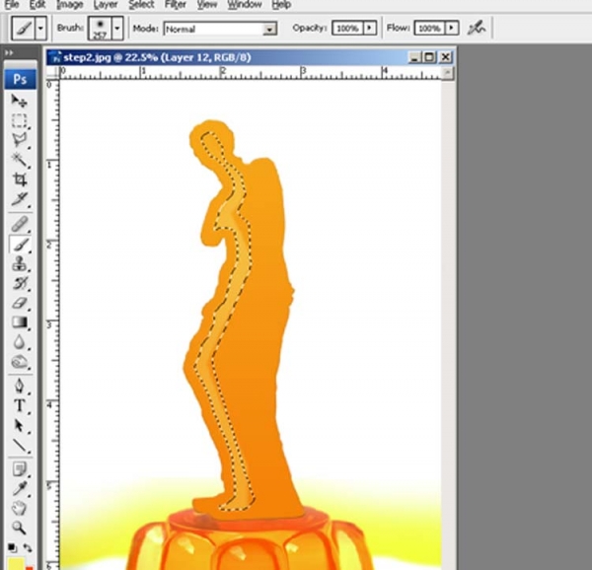The height and width of the screenshot is (570, 592).
Task: Select the Clone Stamp tool
Action: 19,263
